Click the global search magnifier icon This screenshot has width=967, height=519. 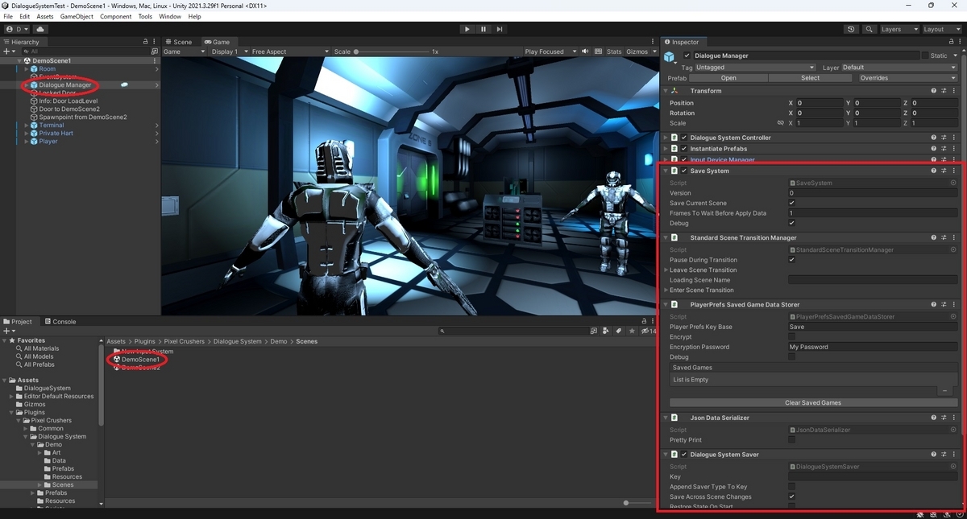[869, 29]
